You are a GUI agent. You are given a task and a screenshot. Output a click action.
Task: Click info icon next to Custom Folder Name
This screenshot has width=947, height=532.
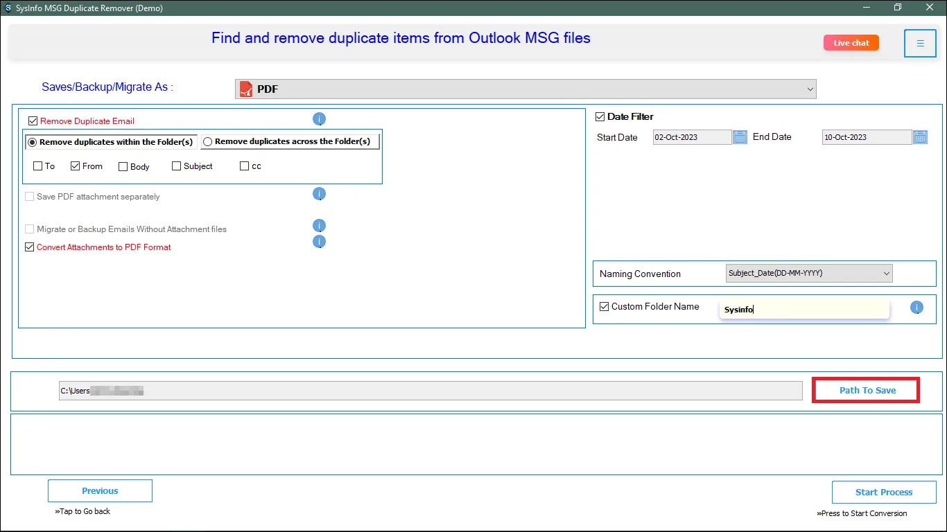tap(916, 308)
